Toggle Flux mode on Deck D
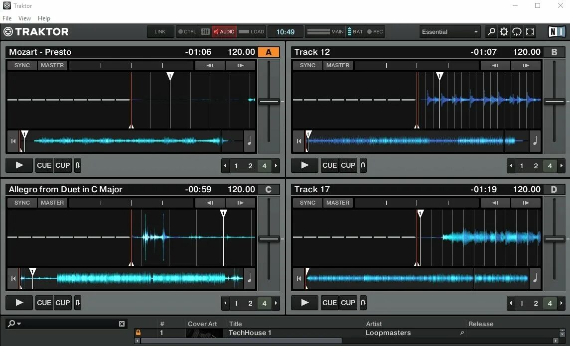This screenshot has width=570, height=346. (x=363, y=303)
